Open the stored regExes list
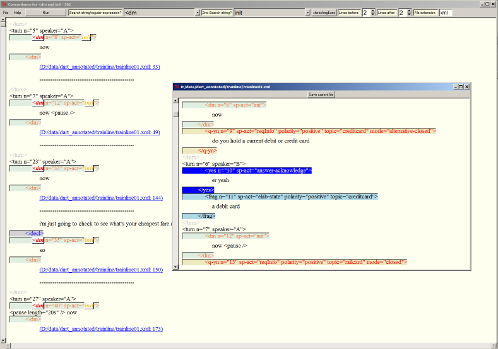The width and height of the screenshot is (498, 349). pyautogui.click(x=324, y=13)
